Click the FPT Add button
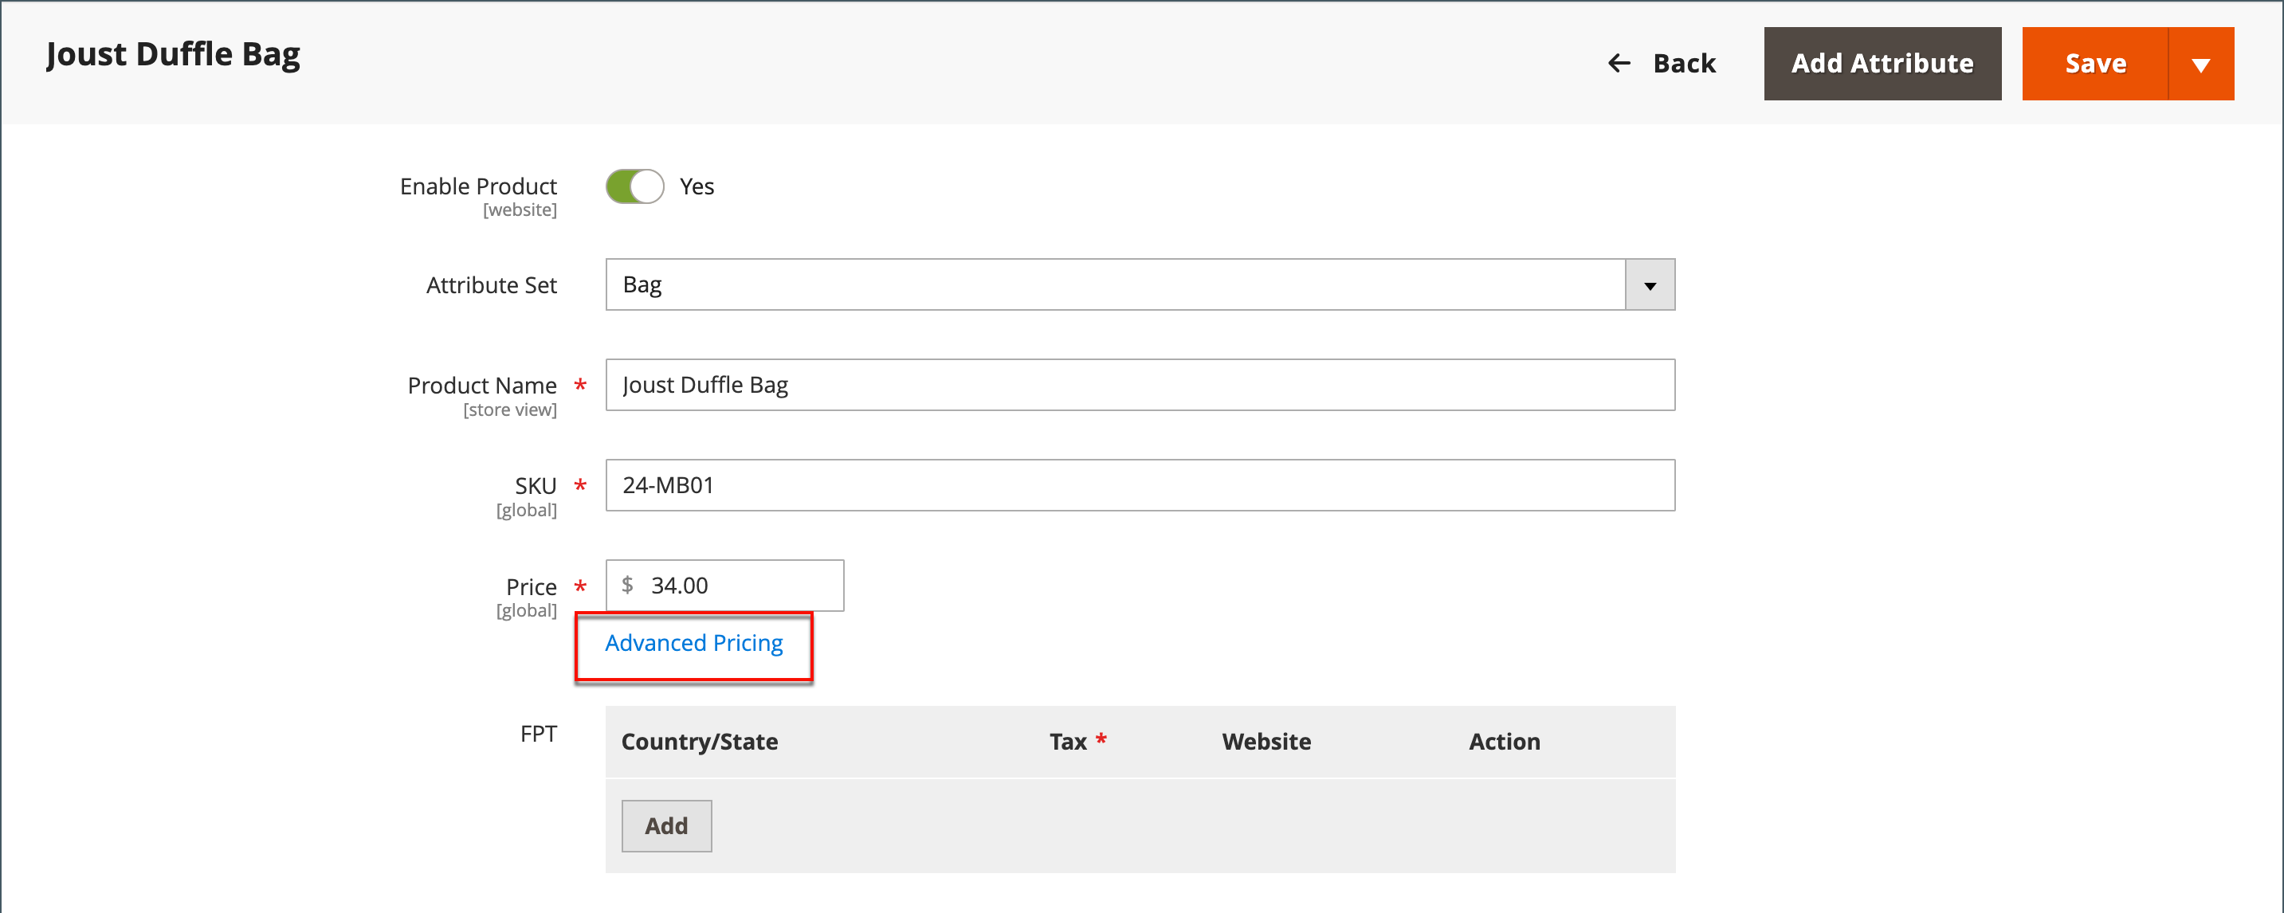 [x=665, y=825]
